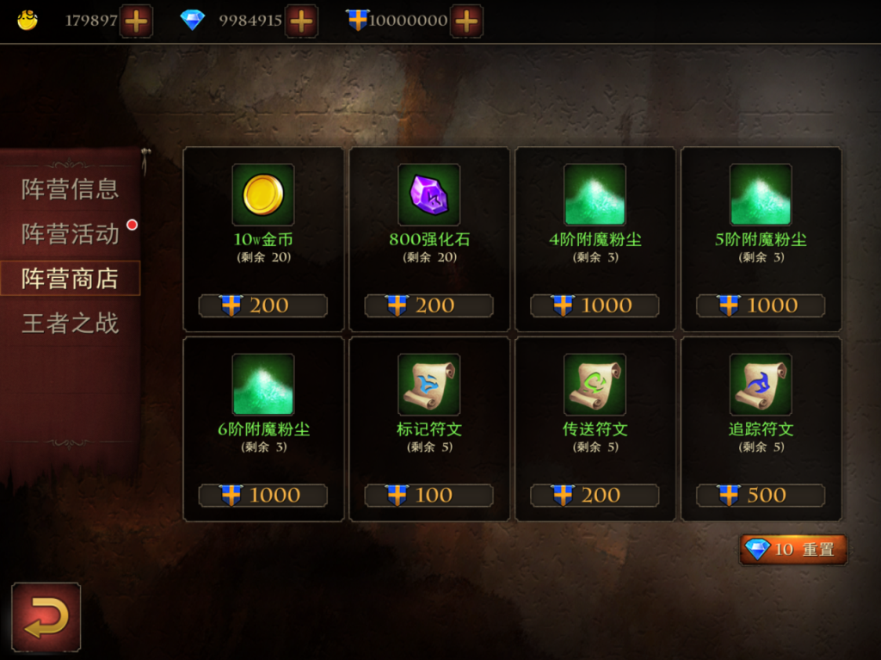
Task: Select the 阵营商店 tab
Action: click(71, 278)
